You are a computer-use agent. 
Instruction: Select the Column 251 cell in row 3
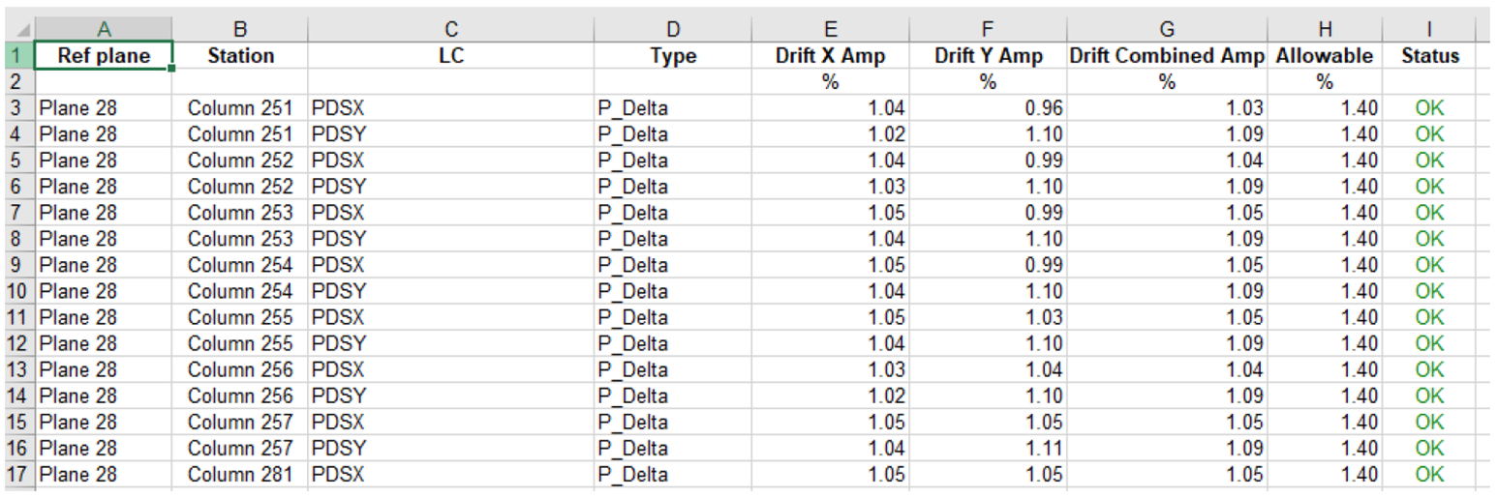(240, 108)
